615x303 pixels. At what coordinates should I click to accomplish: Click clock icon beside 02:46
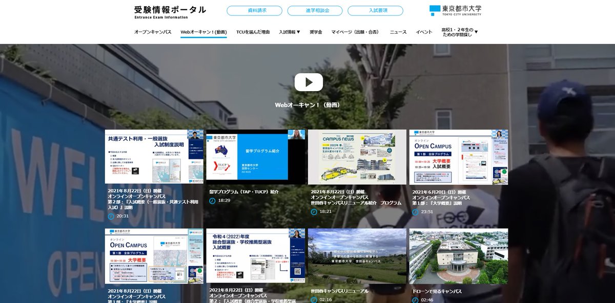415,299
